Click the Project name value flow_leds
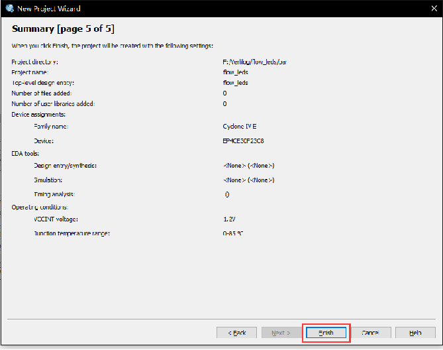This screenshot has width=443, height=350. 235,72
